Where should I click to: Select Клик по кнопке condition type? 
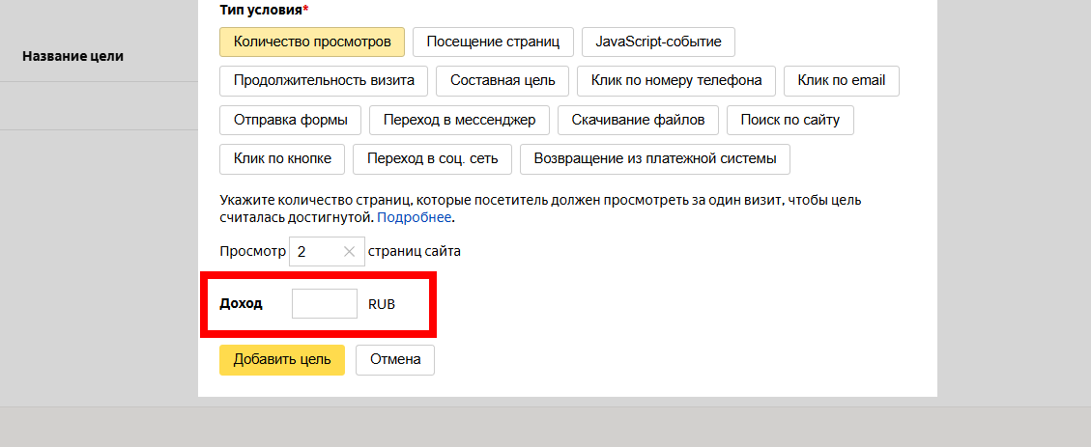click(x=282, y=159)
